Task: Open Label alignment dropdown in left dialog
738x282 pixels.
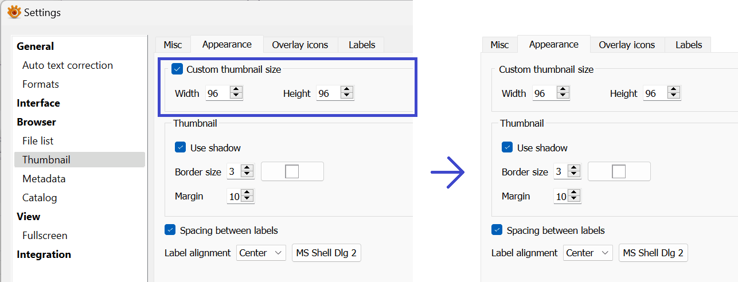Action: click(261, 253)
